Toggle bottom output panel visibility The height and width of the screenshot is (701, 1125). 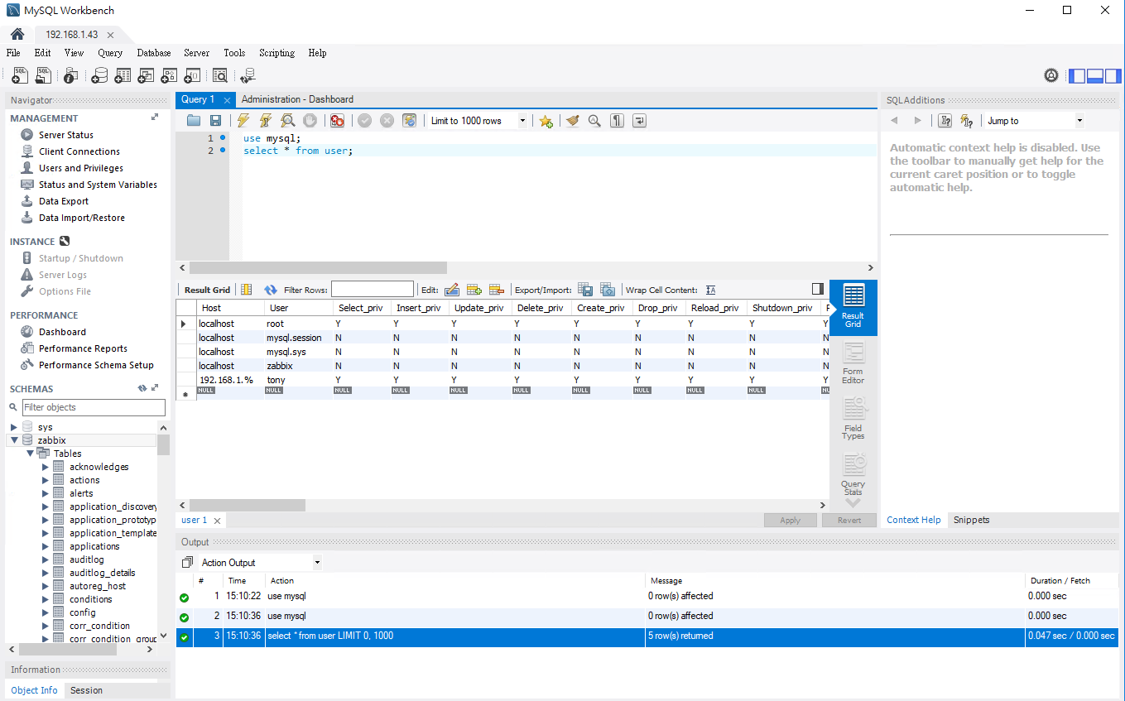tap(1094, 76)
